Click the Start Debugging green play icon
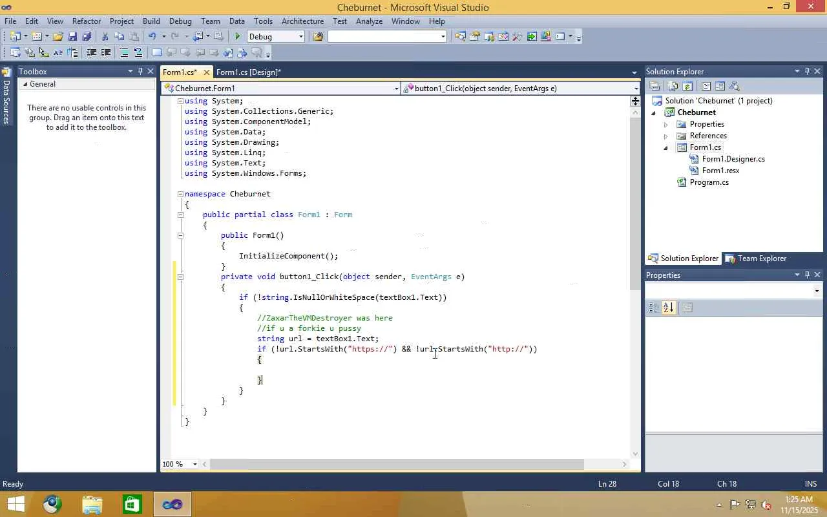827x517 pixels. 238,37
